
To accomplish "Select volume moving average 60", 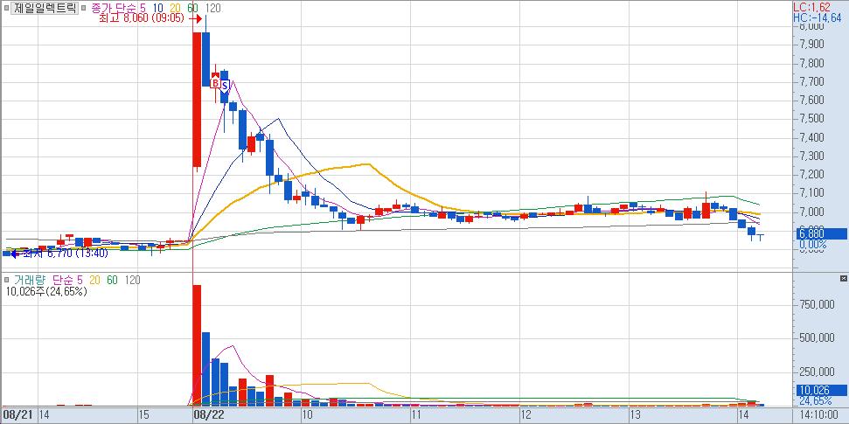I will (112, 280).
